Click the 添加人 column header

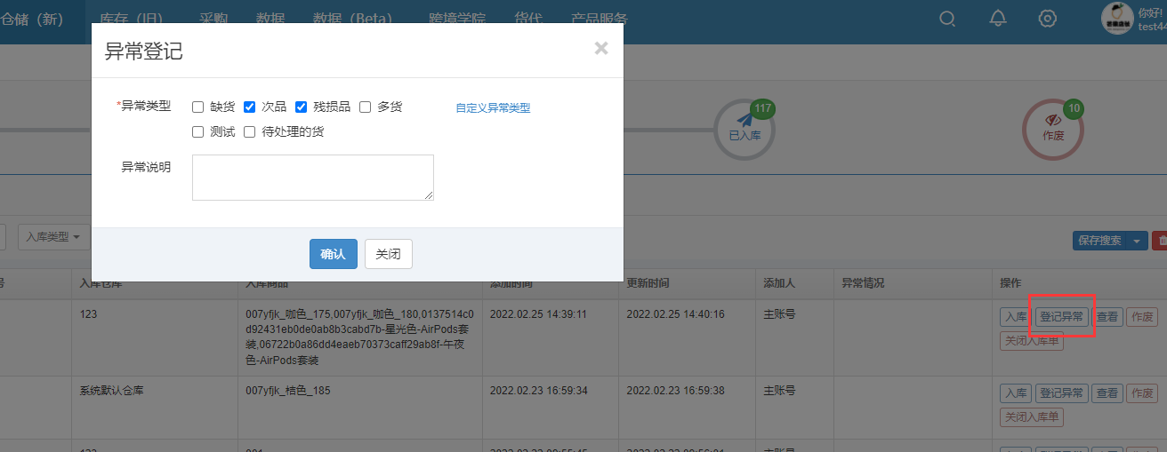(779, 283)
